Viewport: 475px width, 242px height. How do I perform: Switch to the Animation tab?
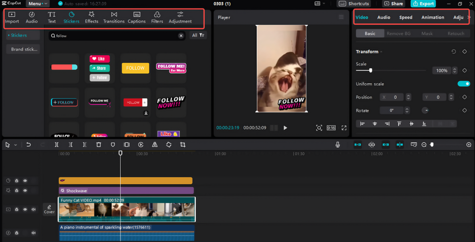coord(432,17)
